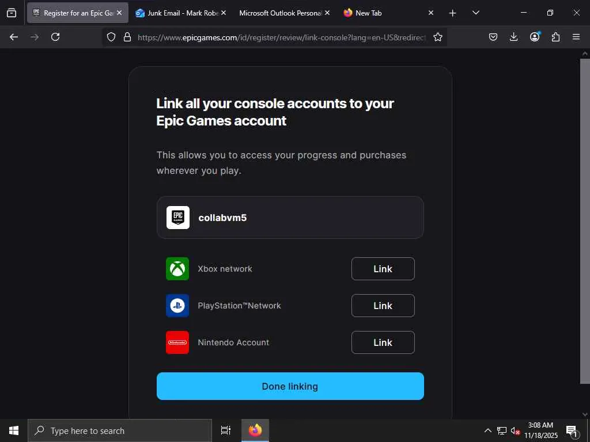Close the New Tab tab
The height and width of the screenshot is (442, 590).
click(431, 13)
